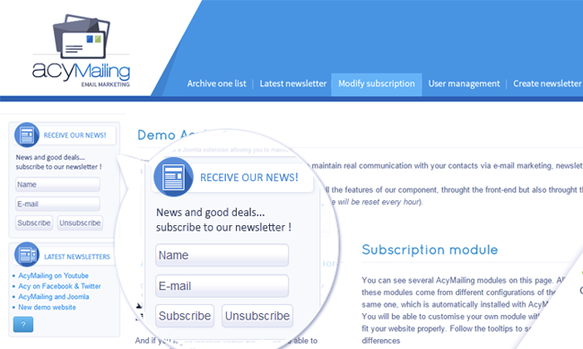Open Acy on Facebook & Twitter link
583x349 pixels.
59,286
